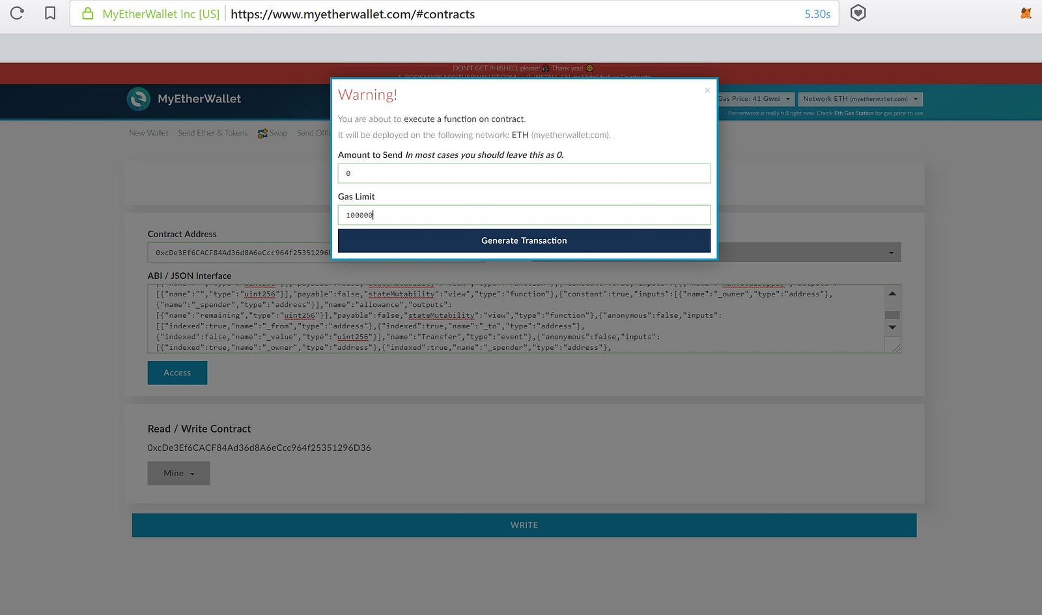
Task: Click the MyEtherWallet logo icon
Action: [138, 99]
